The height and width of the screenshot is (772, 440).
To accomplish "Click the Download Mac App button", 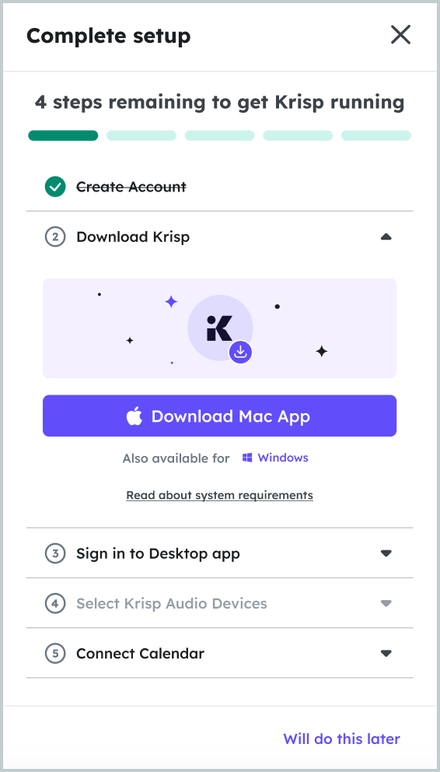I will [x=219, y=416].
